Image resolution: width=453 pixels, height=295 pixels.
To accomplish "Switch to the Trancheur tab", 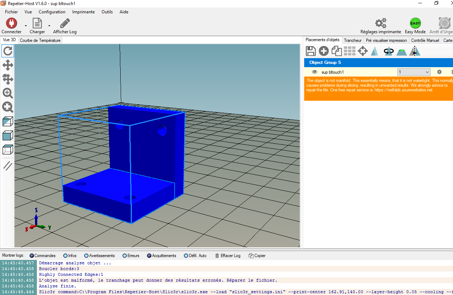I will pyautogui.click(x=353, y=40).
